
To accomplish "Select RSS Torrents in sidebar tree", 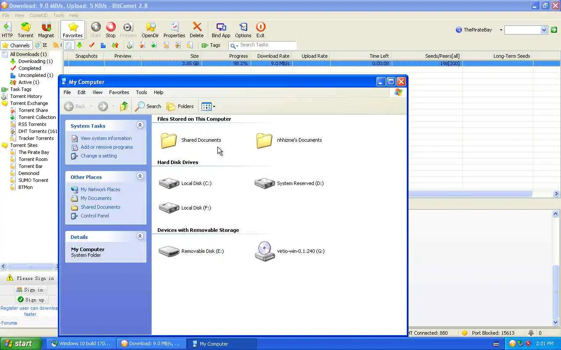I will 32,124.
